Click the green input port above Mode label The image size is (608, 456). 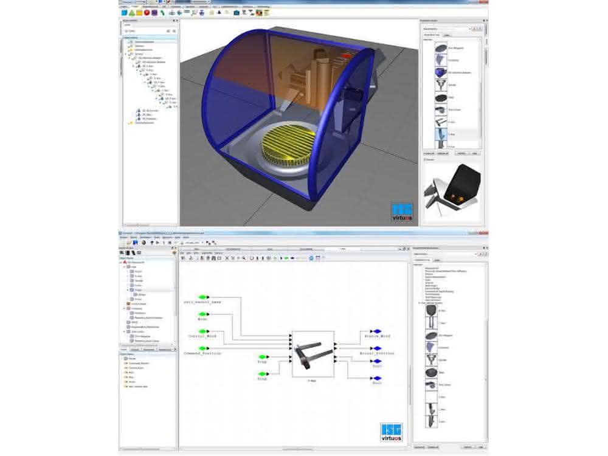[x=204, y=314]
